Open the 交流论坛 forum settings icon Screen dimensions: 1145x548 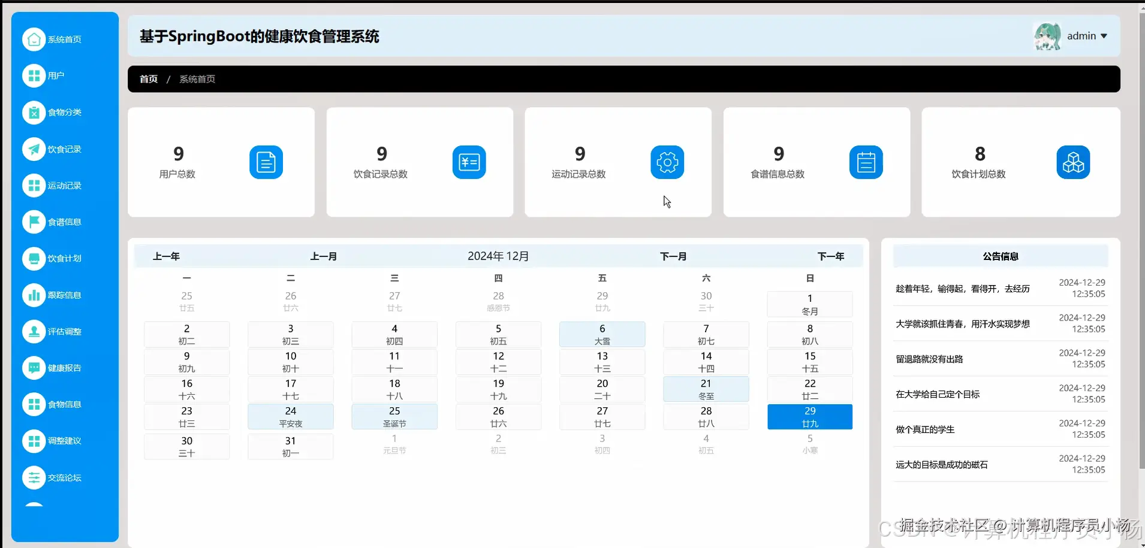pos(34,477)
